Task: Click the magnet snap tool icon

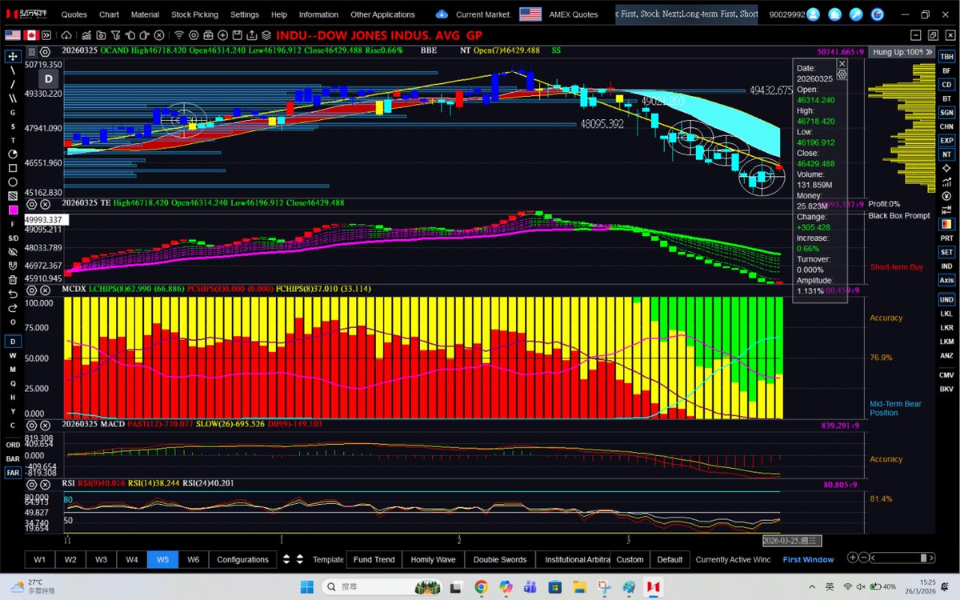Action: 13,266
